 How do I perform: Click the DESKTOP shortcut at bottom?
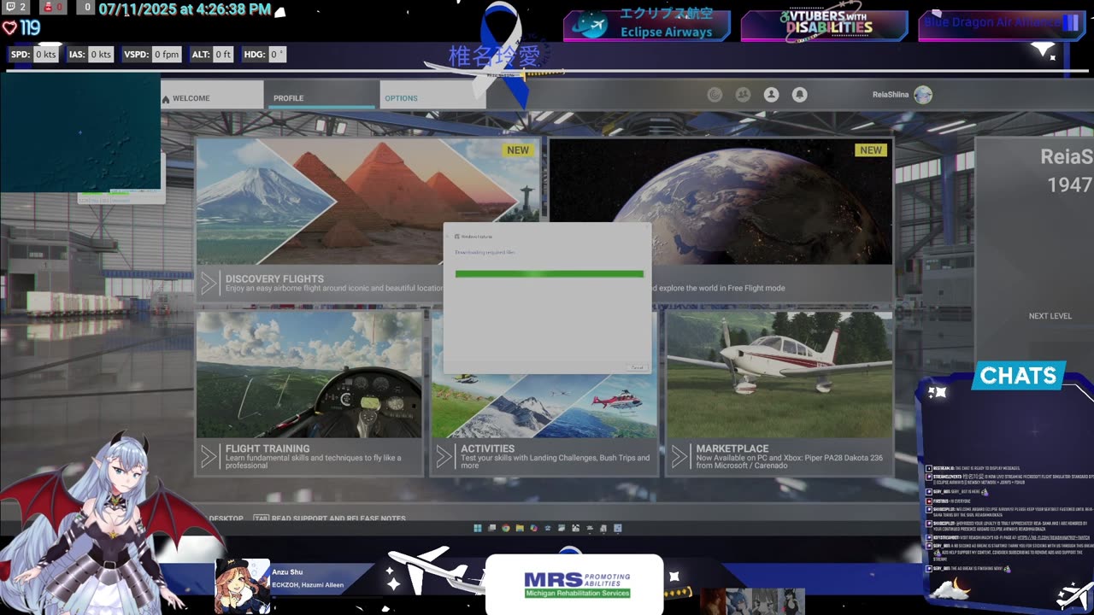point(226,518)
